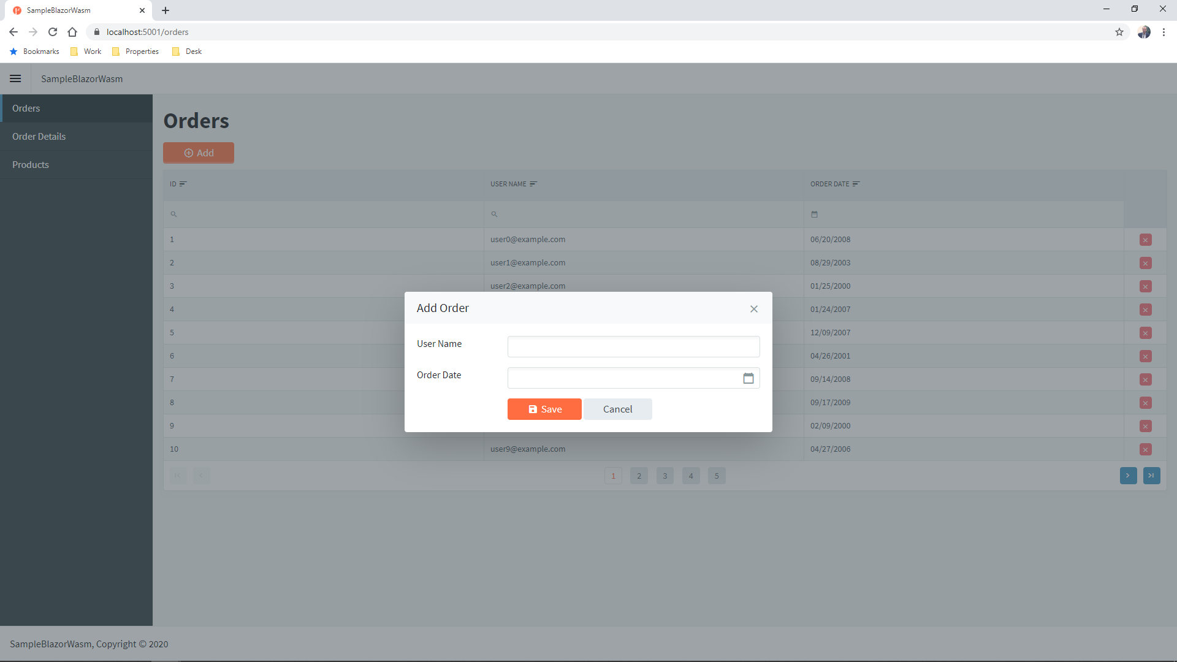1177x662 pixels.
Task: Go back in the browser
Action: tap(13, 32)
